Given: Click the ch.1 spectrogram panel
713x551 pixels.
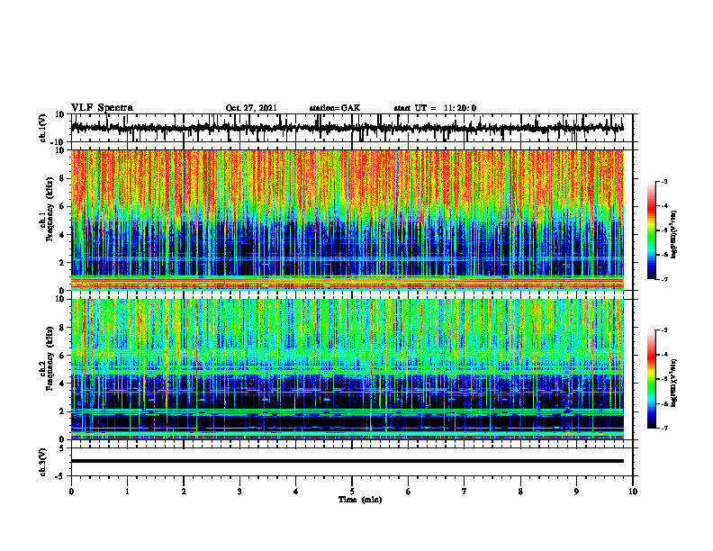Looking at the screenshot, I should [x=347, y=220].
